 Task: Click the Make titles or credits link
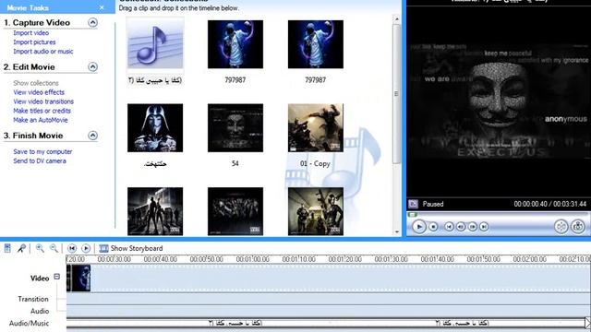[42, 111]
